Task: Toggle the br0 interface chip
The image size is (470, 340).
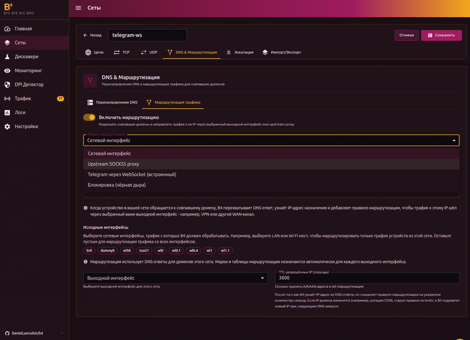Action: tap(89, 251)
